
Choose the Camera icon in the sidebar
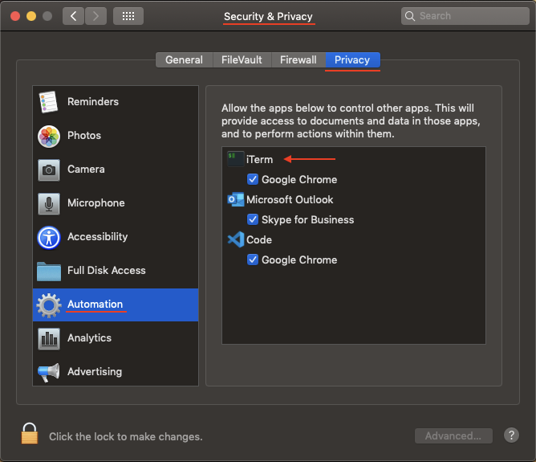point(48,170)
